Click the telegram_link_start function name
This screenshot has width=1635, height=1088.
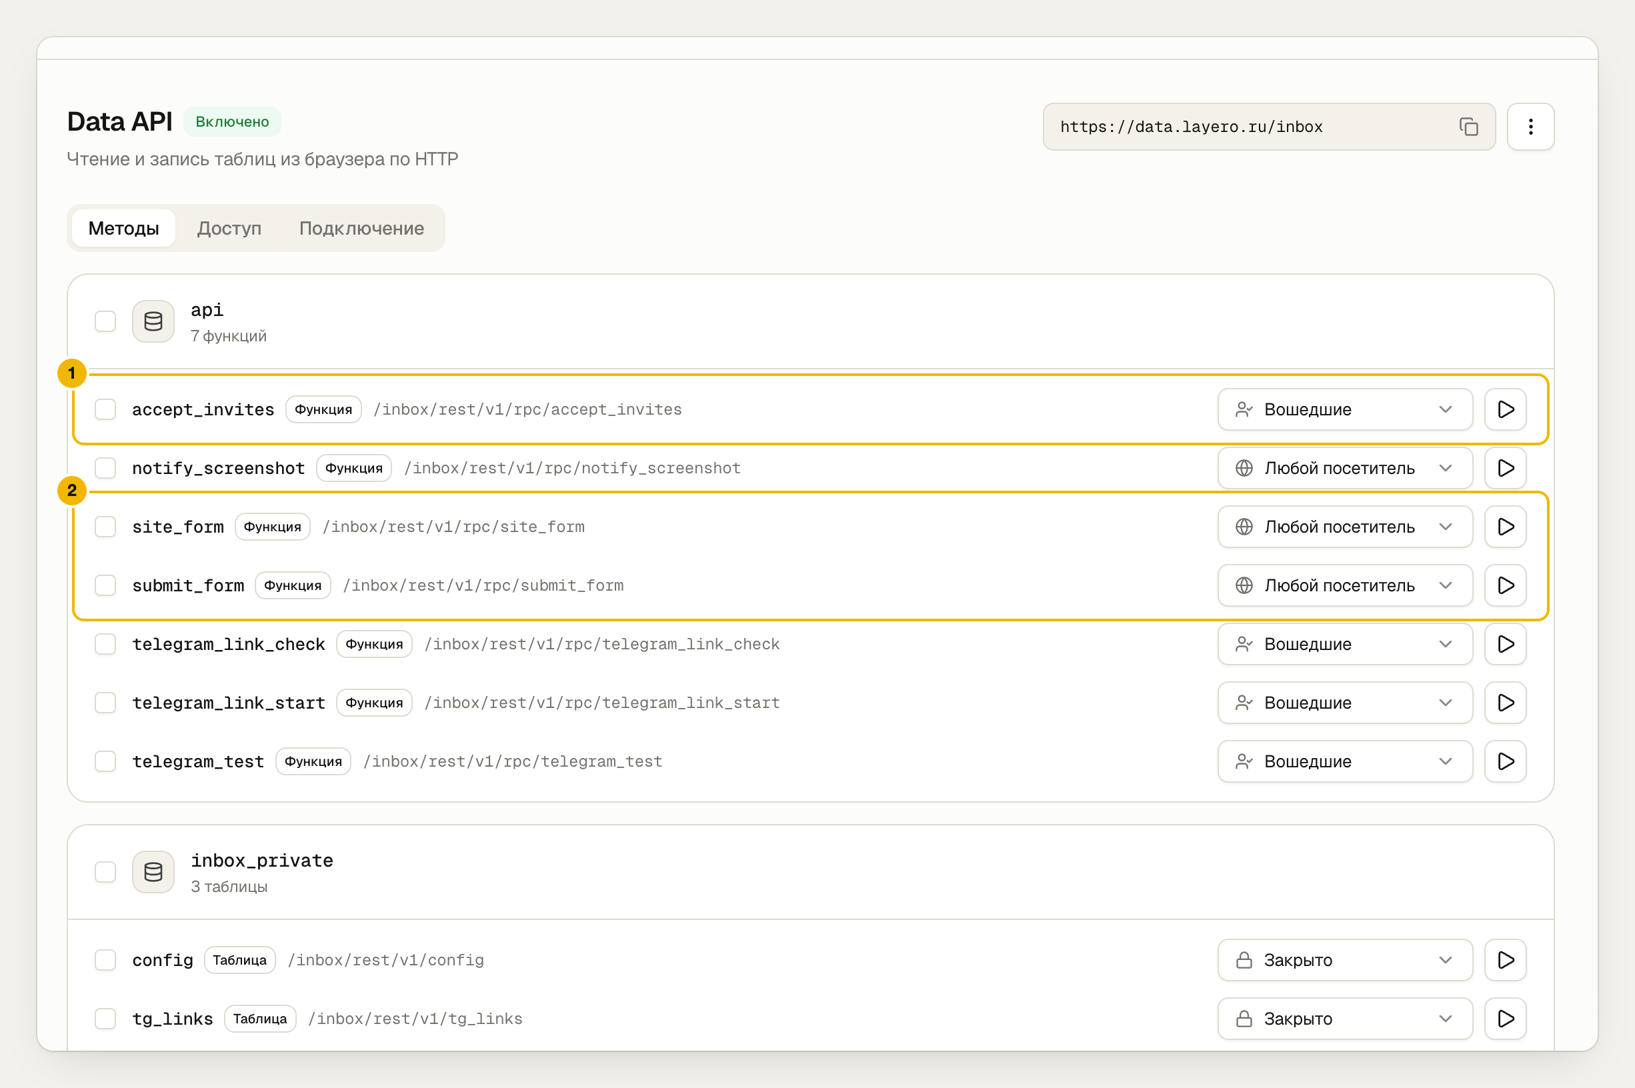tap(228, 702)
